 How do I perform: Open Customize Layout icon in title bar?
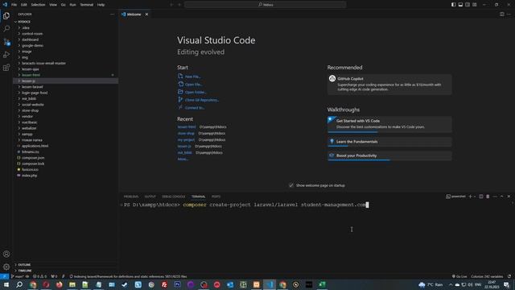coord(475,5)
